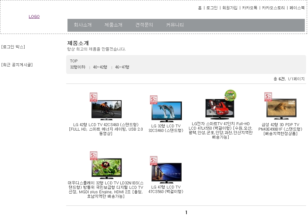This screenshot has width=308, height=217.
Task: Open LG 42형 LCD TV 42CS460 title
Action: [106, 129]
